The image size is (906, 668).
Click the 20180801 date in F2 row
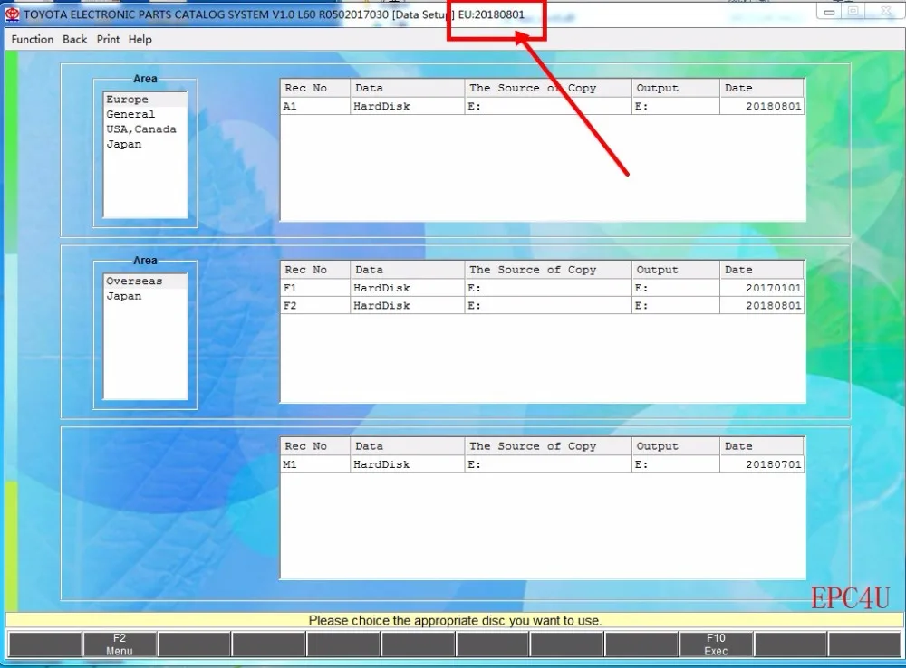(x=762, y=305)
